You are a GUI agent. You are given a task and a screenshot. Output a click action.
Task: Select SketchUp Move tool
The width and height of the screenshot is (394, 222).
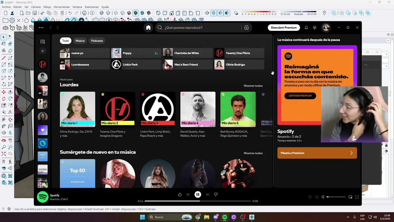4,92
